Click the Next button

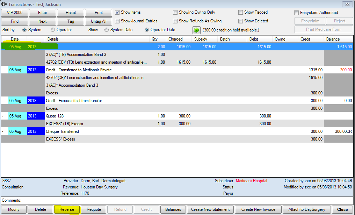coord(43,21)
